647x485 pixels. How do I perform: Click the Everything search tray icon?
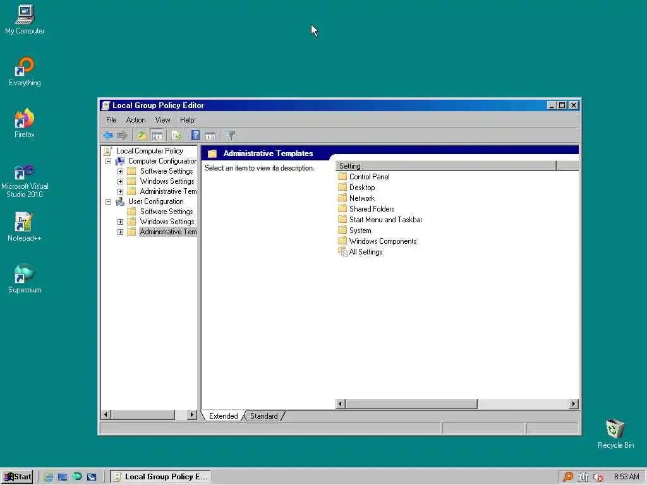[568, 477]
